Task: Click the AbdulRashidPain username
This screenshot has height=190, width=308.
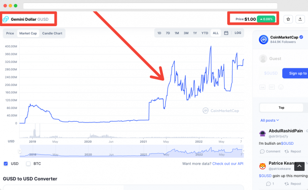Action: pyautogui.click(x=286, y=131)
